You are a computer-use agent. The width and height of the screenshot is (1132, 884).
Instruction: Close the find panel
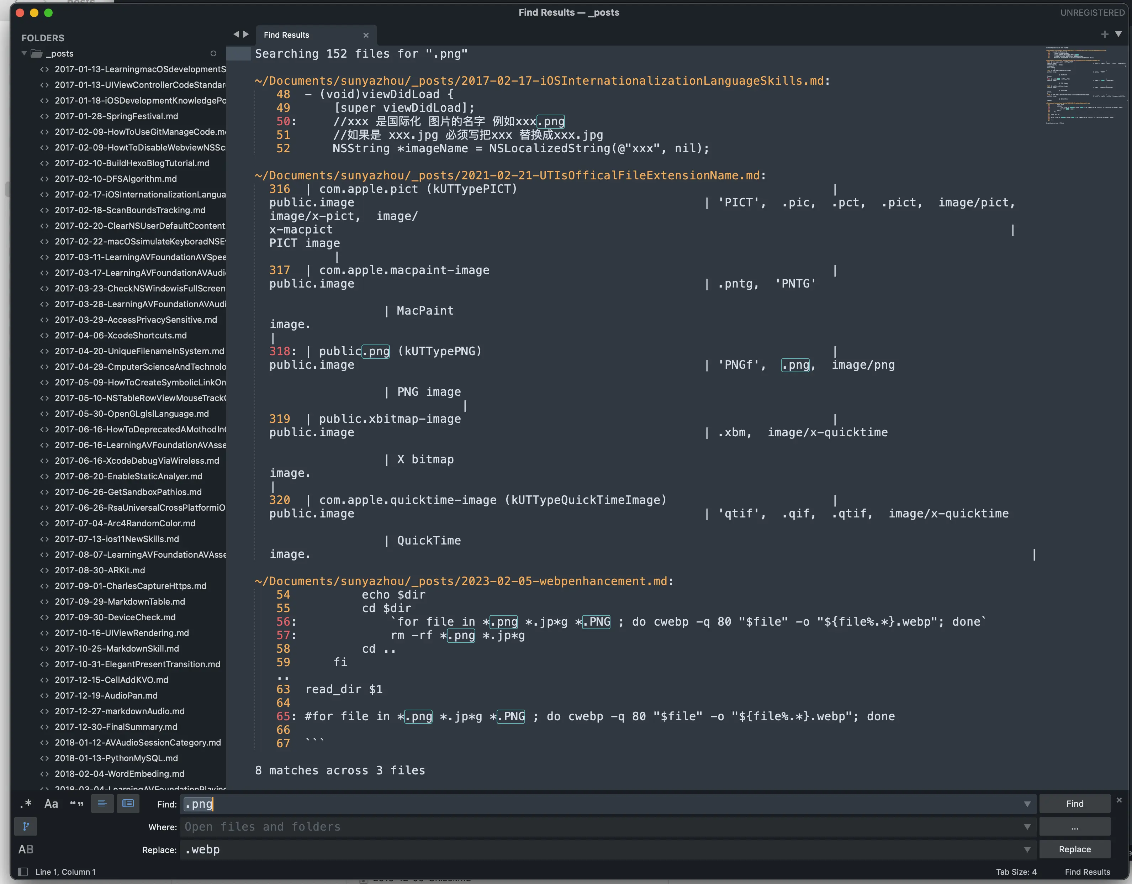click(x=1119, y=800)
